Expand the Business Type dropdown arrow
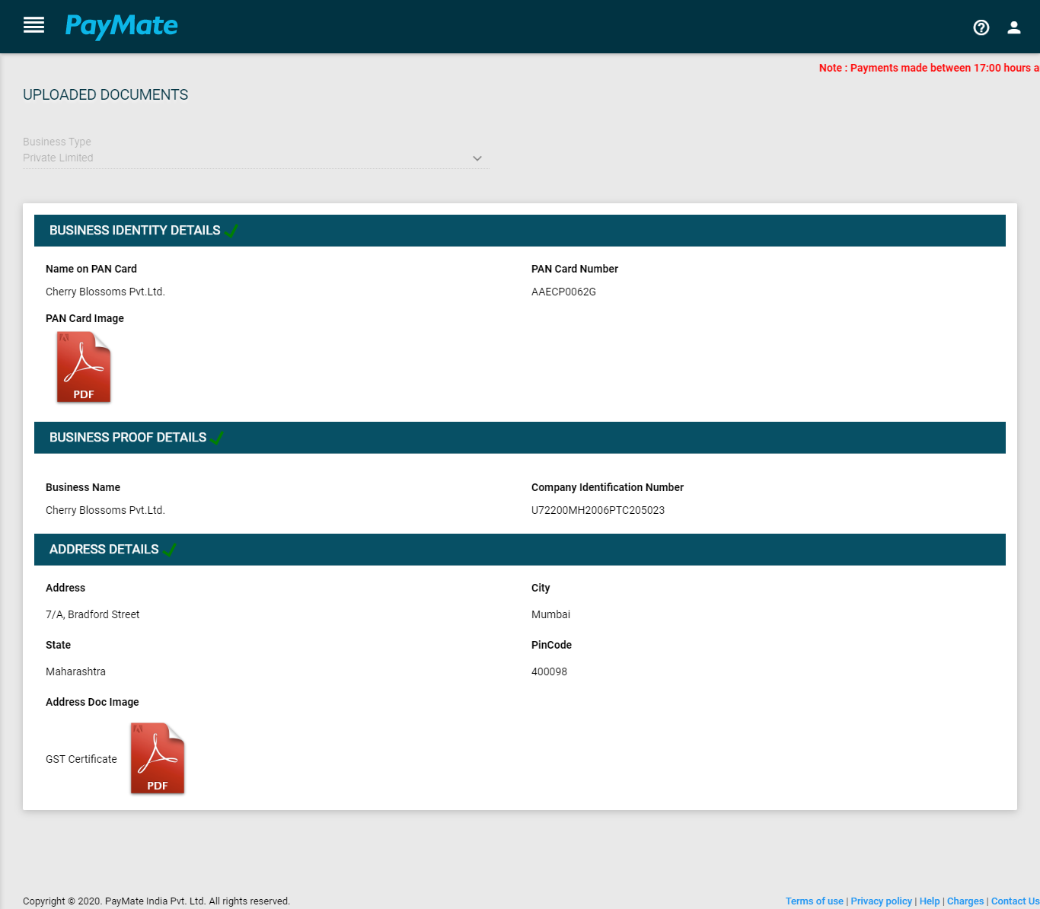 [477, 158]
